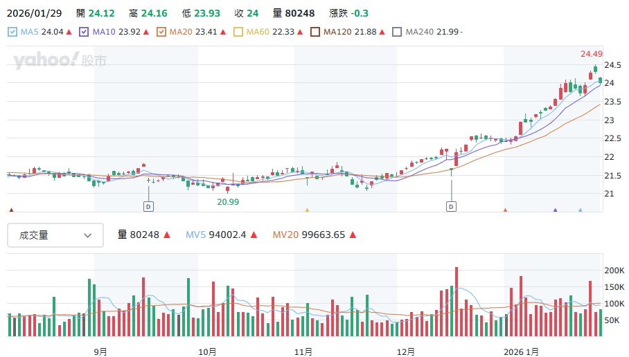Click the Yahoo 股市 logo watermark
The image size is (629, 357).
point(60,61)
